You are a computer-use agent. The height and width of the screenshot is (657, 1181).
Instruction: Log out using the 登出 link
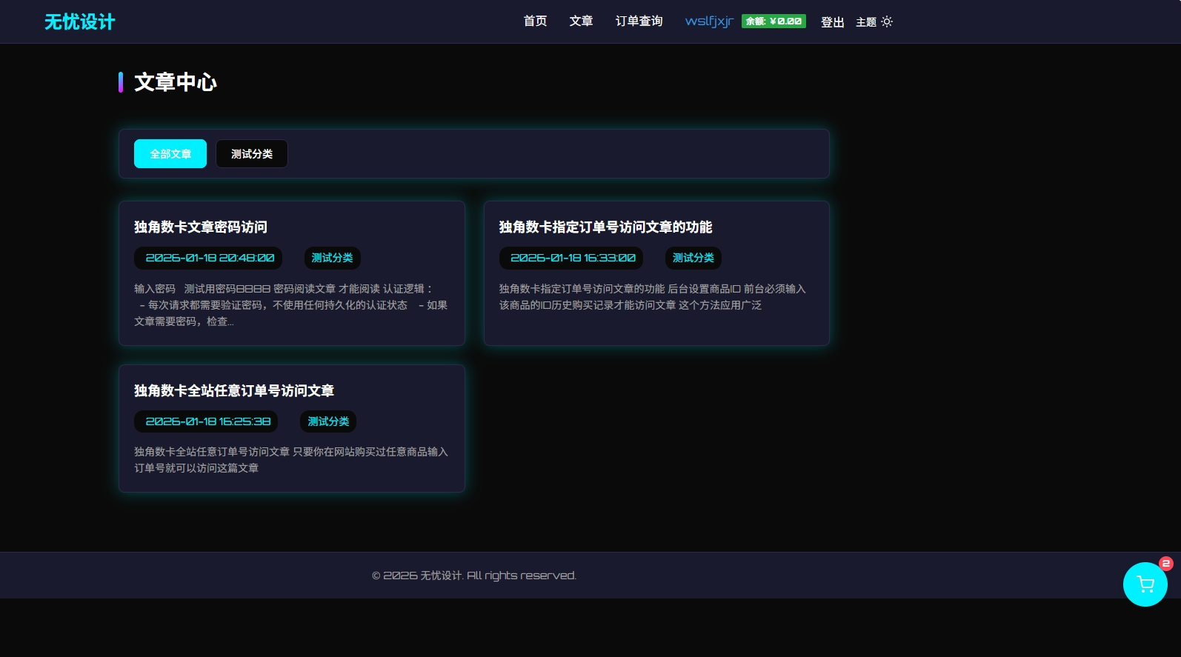coord(832,22)
